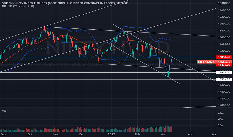Click the 17200.00 price axis value

tap(224, 51)
